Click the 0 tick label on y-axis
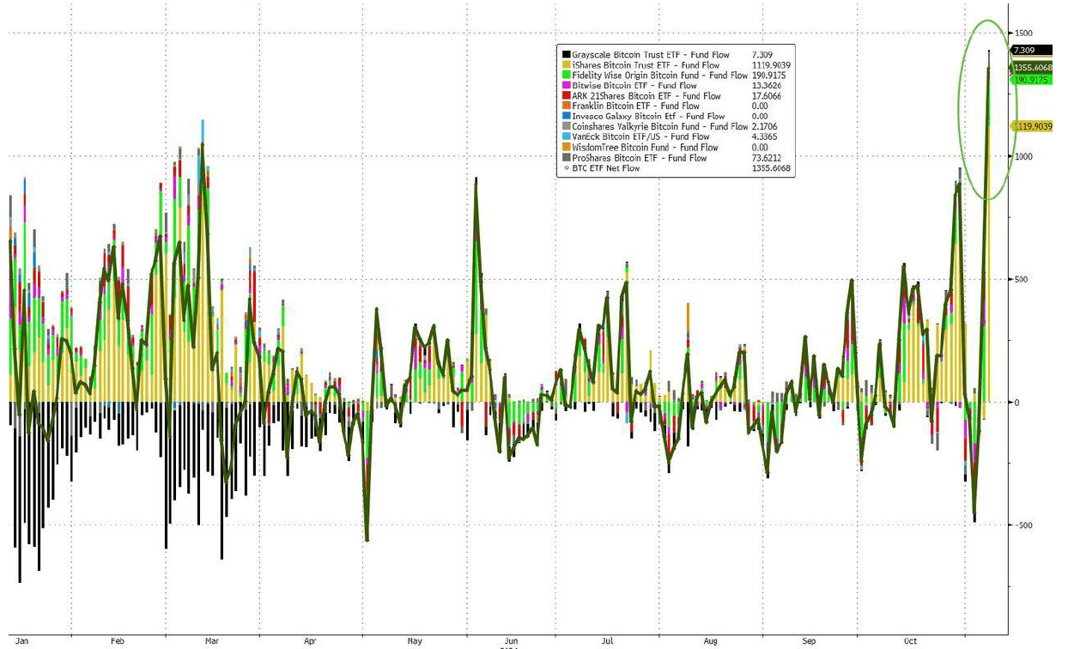Screen dimensions: 1068x649 point(1016,403)
